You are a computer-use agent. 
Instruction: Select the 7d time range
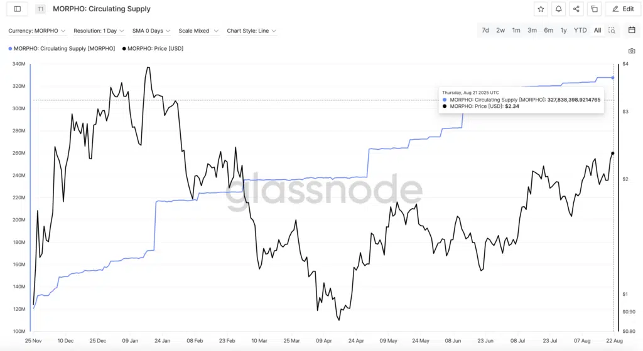pos(485,30)
